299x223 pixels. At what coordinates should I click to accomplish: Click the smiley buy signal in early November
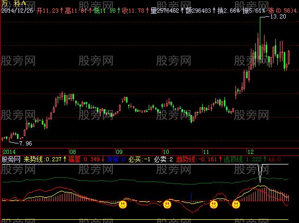pyautogui.click(x=214, y=205)
